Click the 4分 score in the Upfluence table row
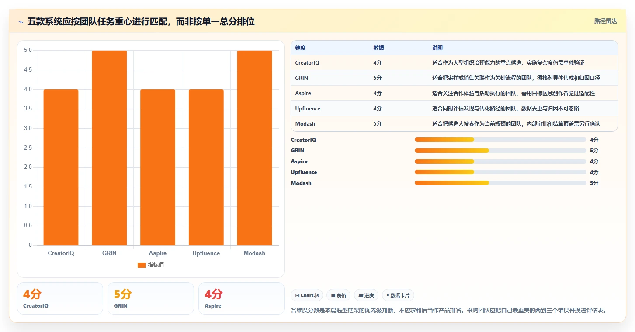 pyautogui.click(x=378, y=109)
